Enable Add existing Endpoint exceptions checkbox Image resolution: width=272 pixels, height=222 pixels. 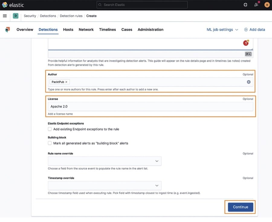(50, 129)
